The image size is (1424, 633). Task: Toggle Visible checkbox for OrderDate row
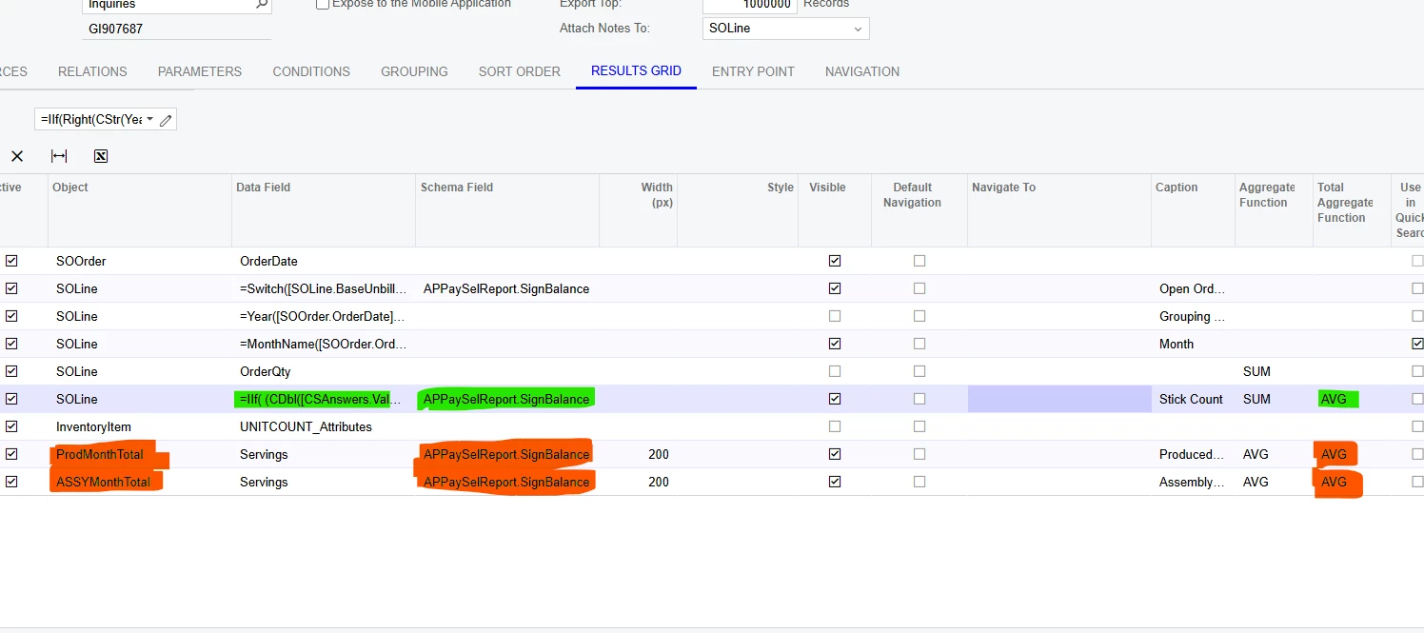tap(835, 261)
